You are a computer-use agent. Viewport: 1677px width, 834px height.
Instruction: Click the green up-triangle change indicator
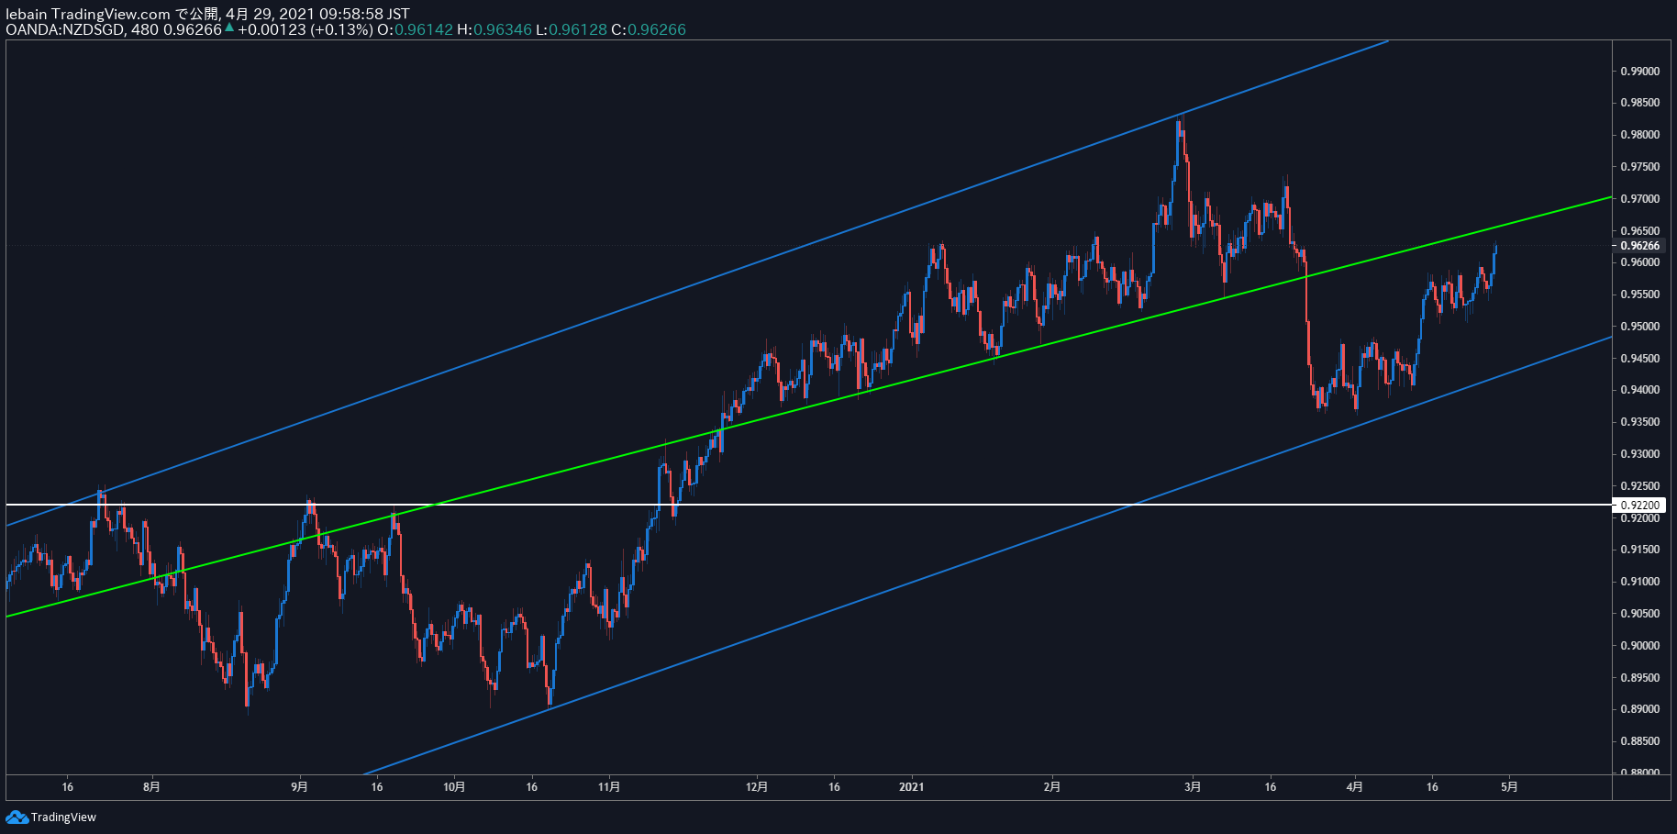click(229, 27)
